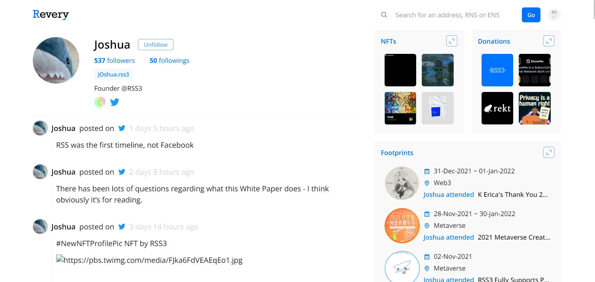Click the search magnifier icon

click(384, 15)
